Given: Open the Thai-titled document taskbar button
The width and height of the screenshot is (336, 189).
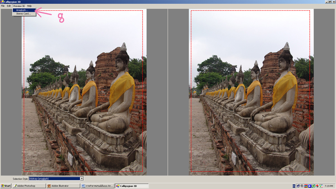Looking at the screenshot, I should 97,186.
